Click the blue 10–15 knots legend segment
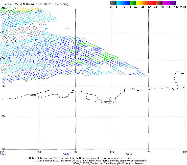This screenshot has height=165, width=187. 126,3
